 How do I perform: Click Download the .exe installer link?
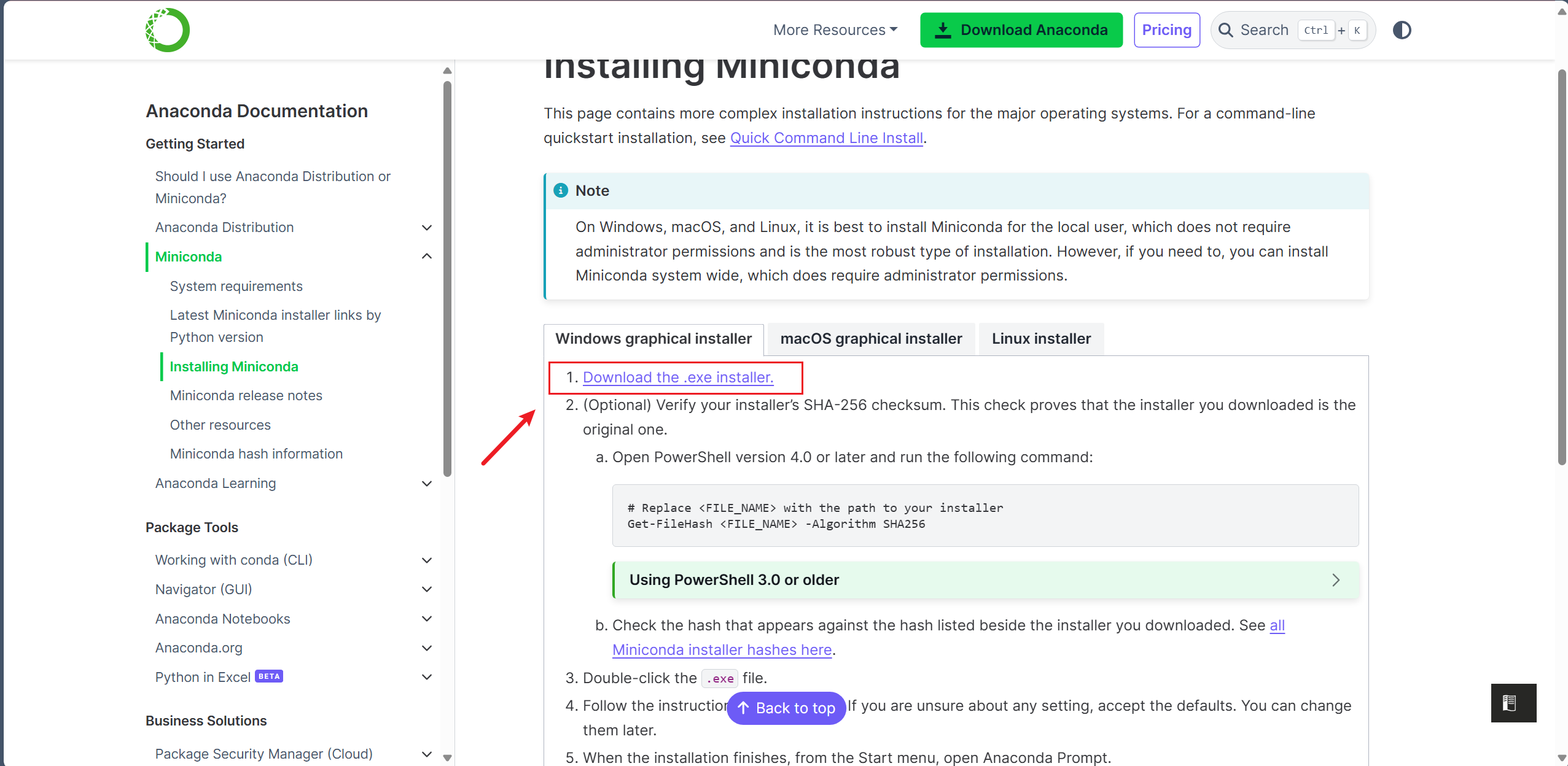[x=677, y=377]
